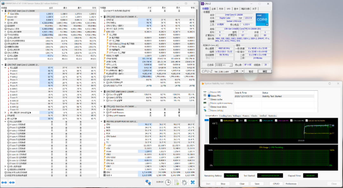Viewport: 343px width, 188px height.
Task: Open HWiNFO network remote monitoring icon
Action: pos(148,182)
